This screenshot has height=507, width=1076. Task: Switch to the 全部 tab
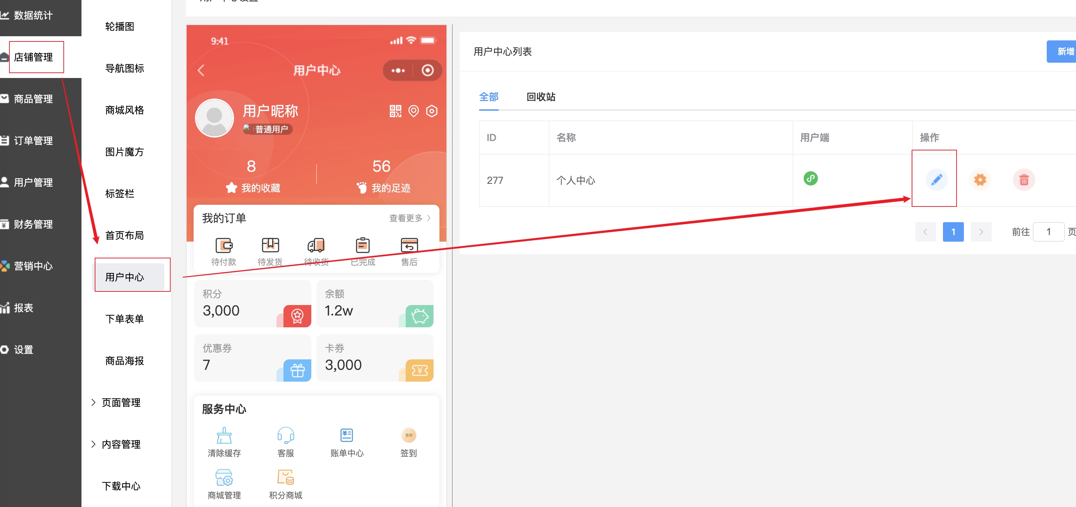488,97
